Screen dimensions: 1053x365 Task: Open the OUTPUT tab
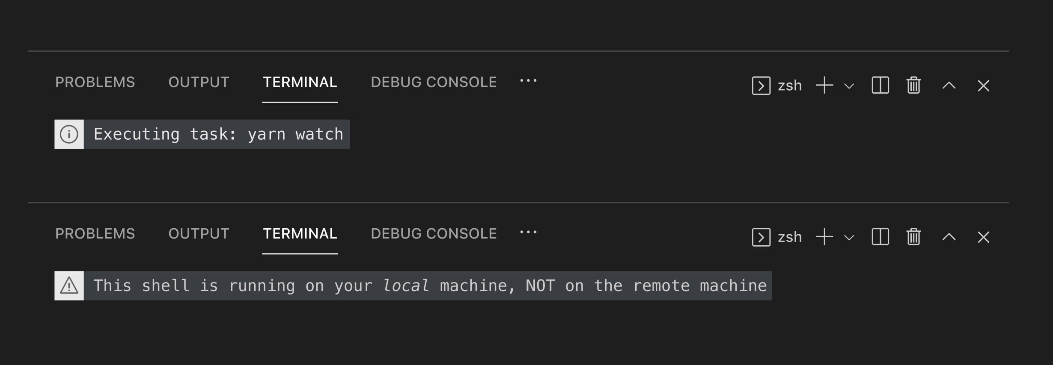(199, 82)
